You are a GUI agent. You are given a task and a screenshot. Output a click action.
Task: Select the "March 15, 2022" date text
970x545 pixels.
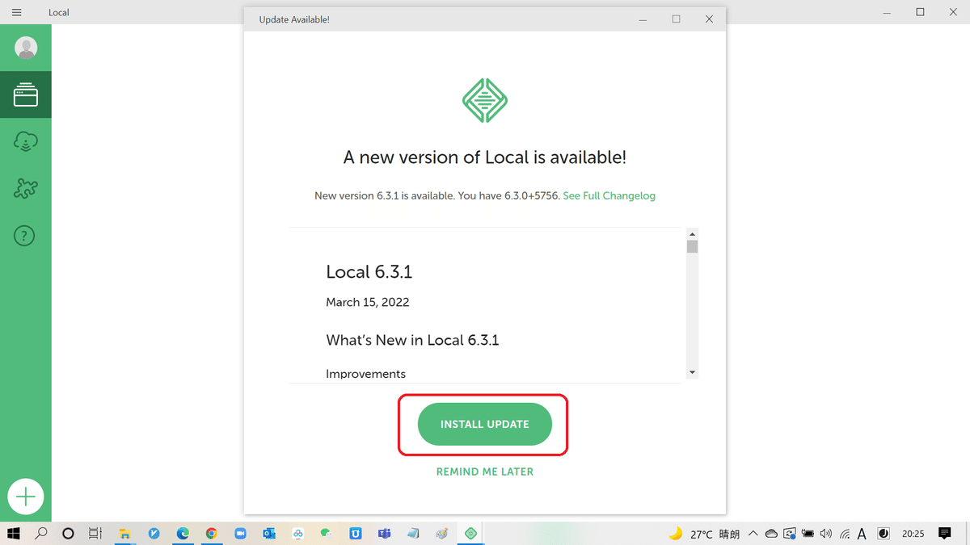click(x=368, y=302)
